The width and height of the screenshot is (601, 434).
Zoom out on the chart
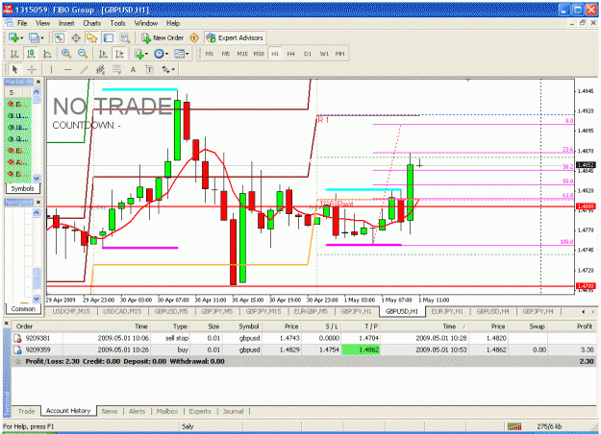[83, 54]
